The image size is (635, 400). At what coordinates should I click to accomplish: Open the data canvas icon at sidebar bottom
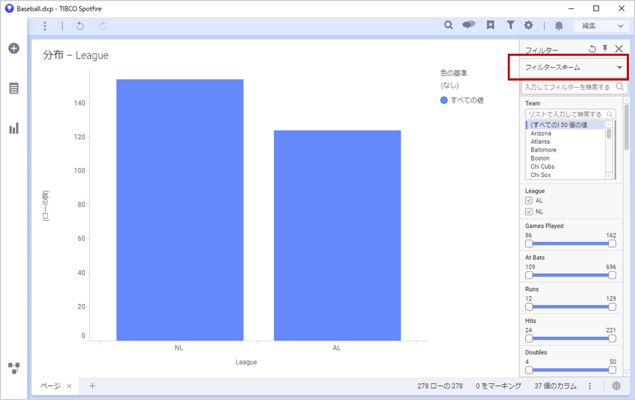(x=14, y=368)
